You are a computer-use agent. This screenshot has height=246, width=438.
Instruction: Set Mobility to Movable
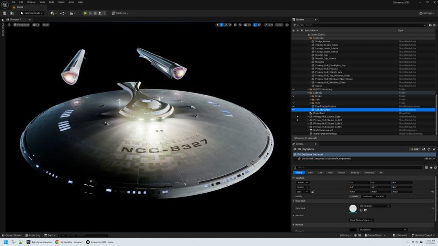click(x=380, y=197)
